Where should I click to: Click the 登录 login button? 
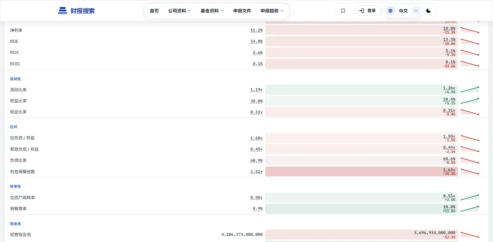367,11
